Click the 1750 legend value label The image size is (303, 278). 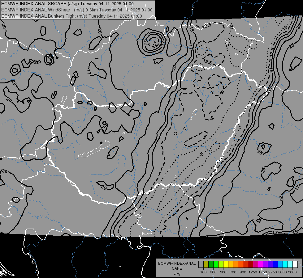tap(263, 272)
